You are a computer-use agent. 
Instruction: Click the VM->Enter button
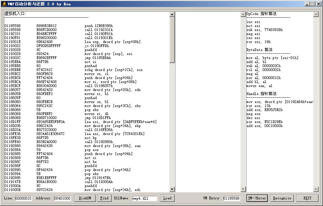tap(257, 198)
